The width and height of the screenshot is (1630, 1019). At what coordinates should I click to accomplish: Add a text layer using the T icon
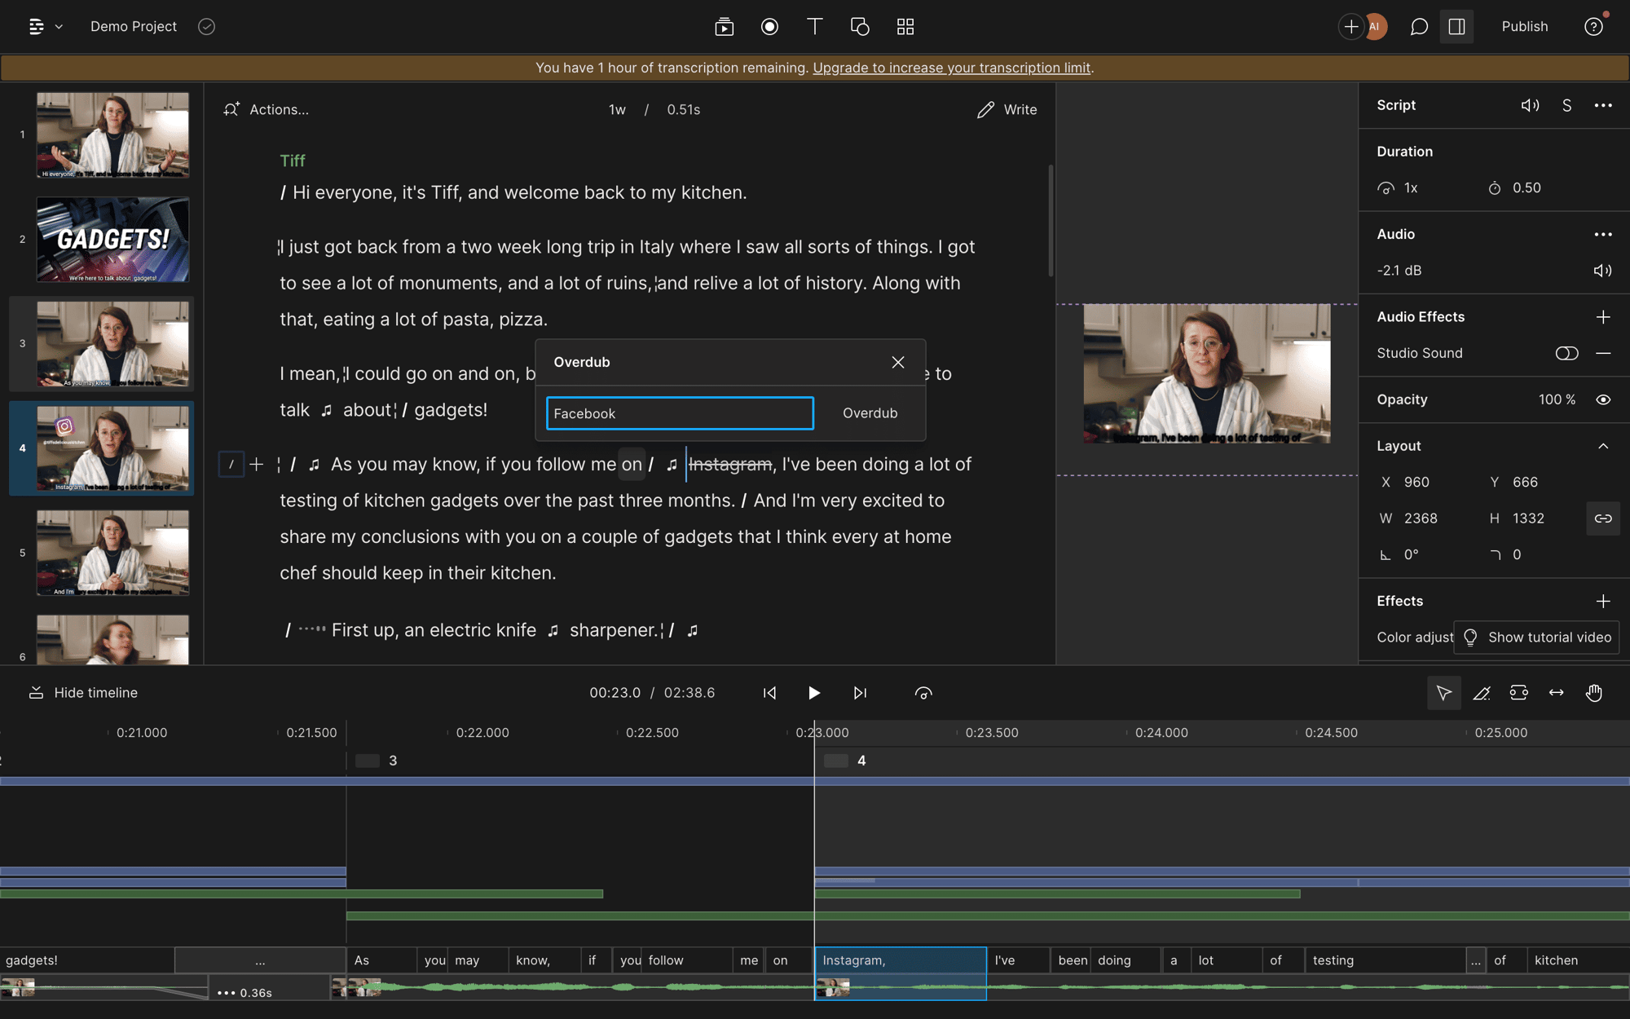pyautogui.click(x=813, y=26)
